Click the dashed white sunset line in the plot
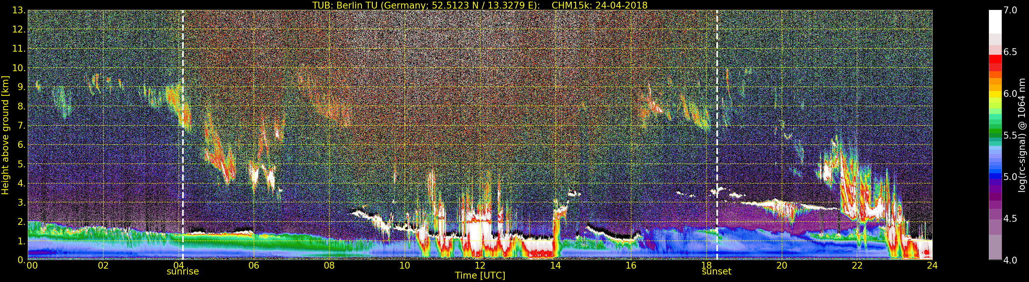This screenshot has width=1029, height=282. (x=717, y=135)
